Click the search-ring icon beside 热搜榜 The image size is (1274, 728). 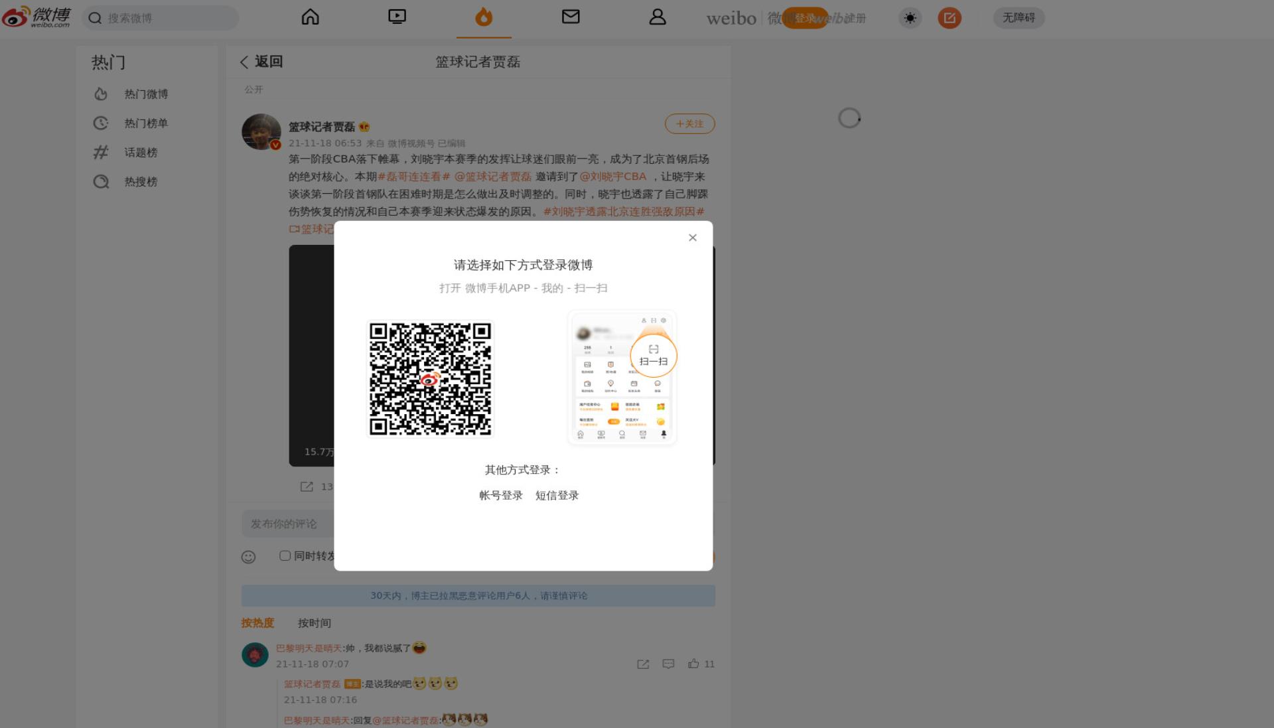pyautogui.click(x=101, y=182)
